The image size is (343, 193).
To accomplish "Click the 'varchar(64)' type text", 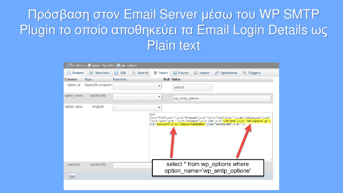I will point(98,95).
